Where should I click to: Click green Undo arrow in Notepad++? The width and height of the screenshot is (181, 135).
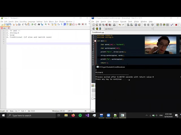click(32, 24)
